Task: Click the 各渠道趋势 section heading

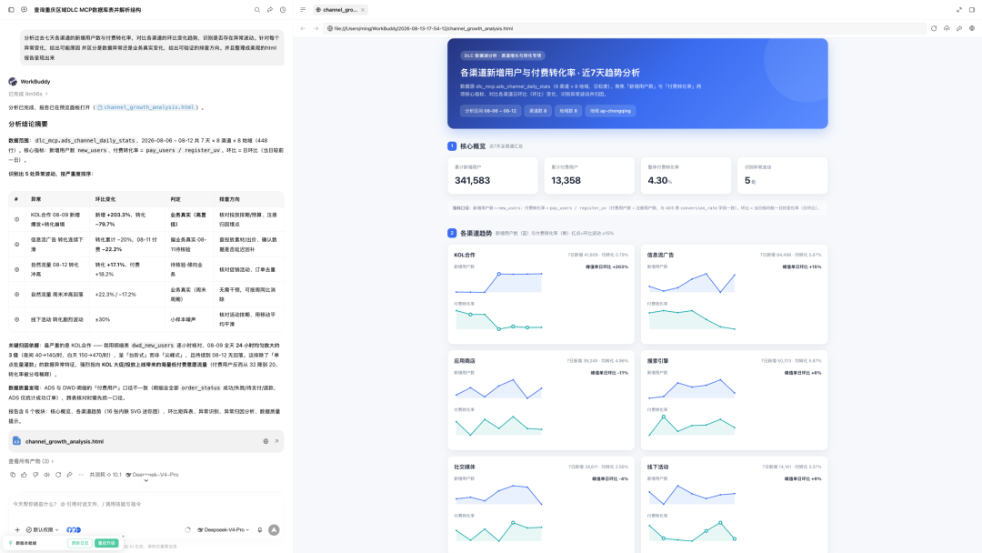Action: (x=476, y=233)
